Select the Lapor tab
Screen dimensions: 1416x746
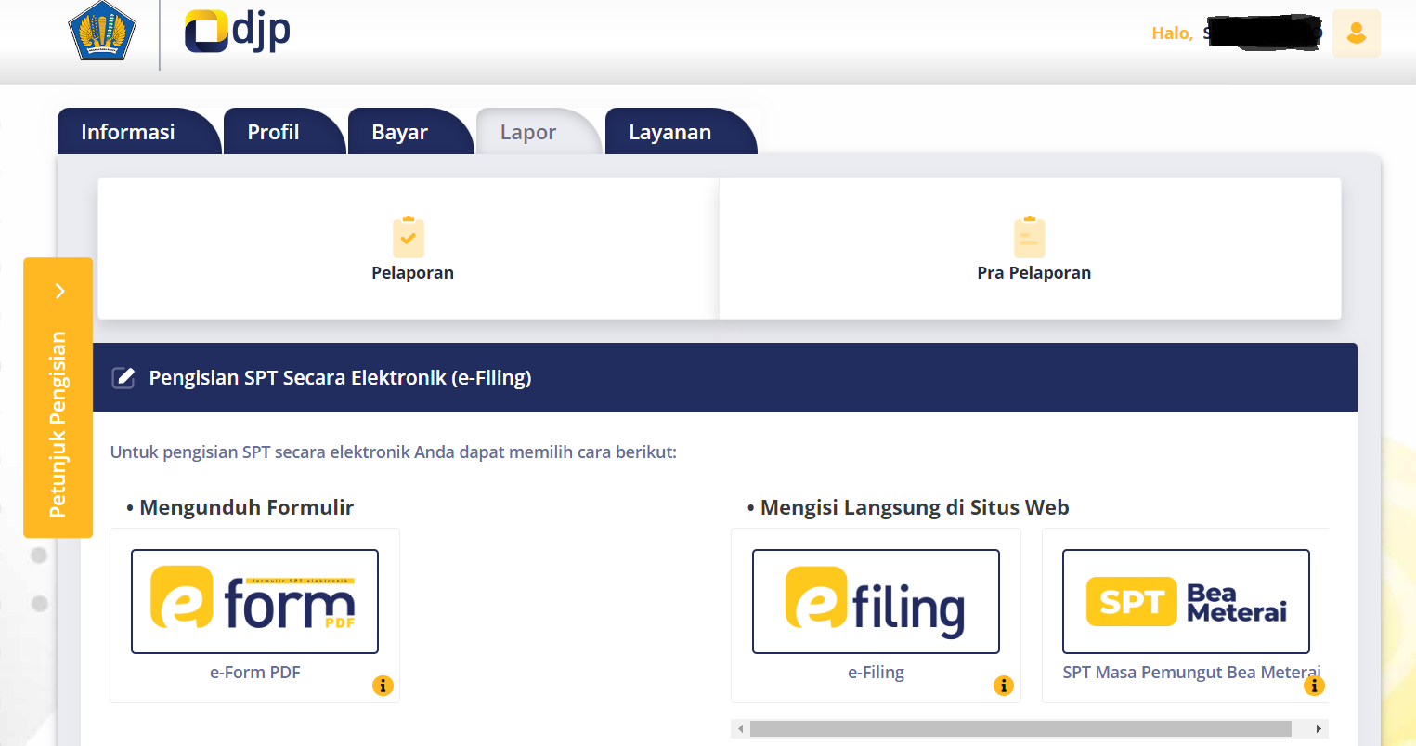[539, 131]
